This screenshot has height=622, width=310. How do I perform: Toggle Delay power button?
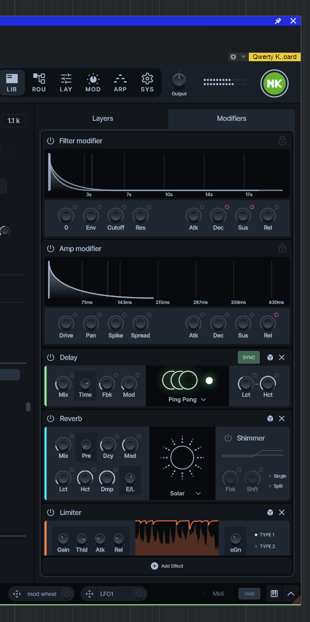coord(50,357)
